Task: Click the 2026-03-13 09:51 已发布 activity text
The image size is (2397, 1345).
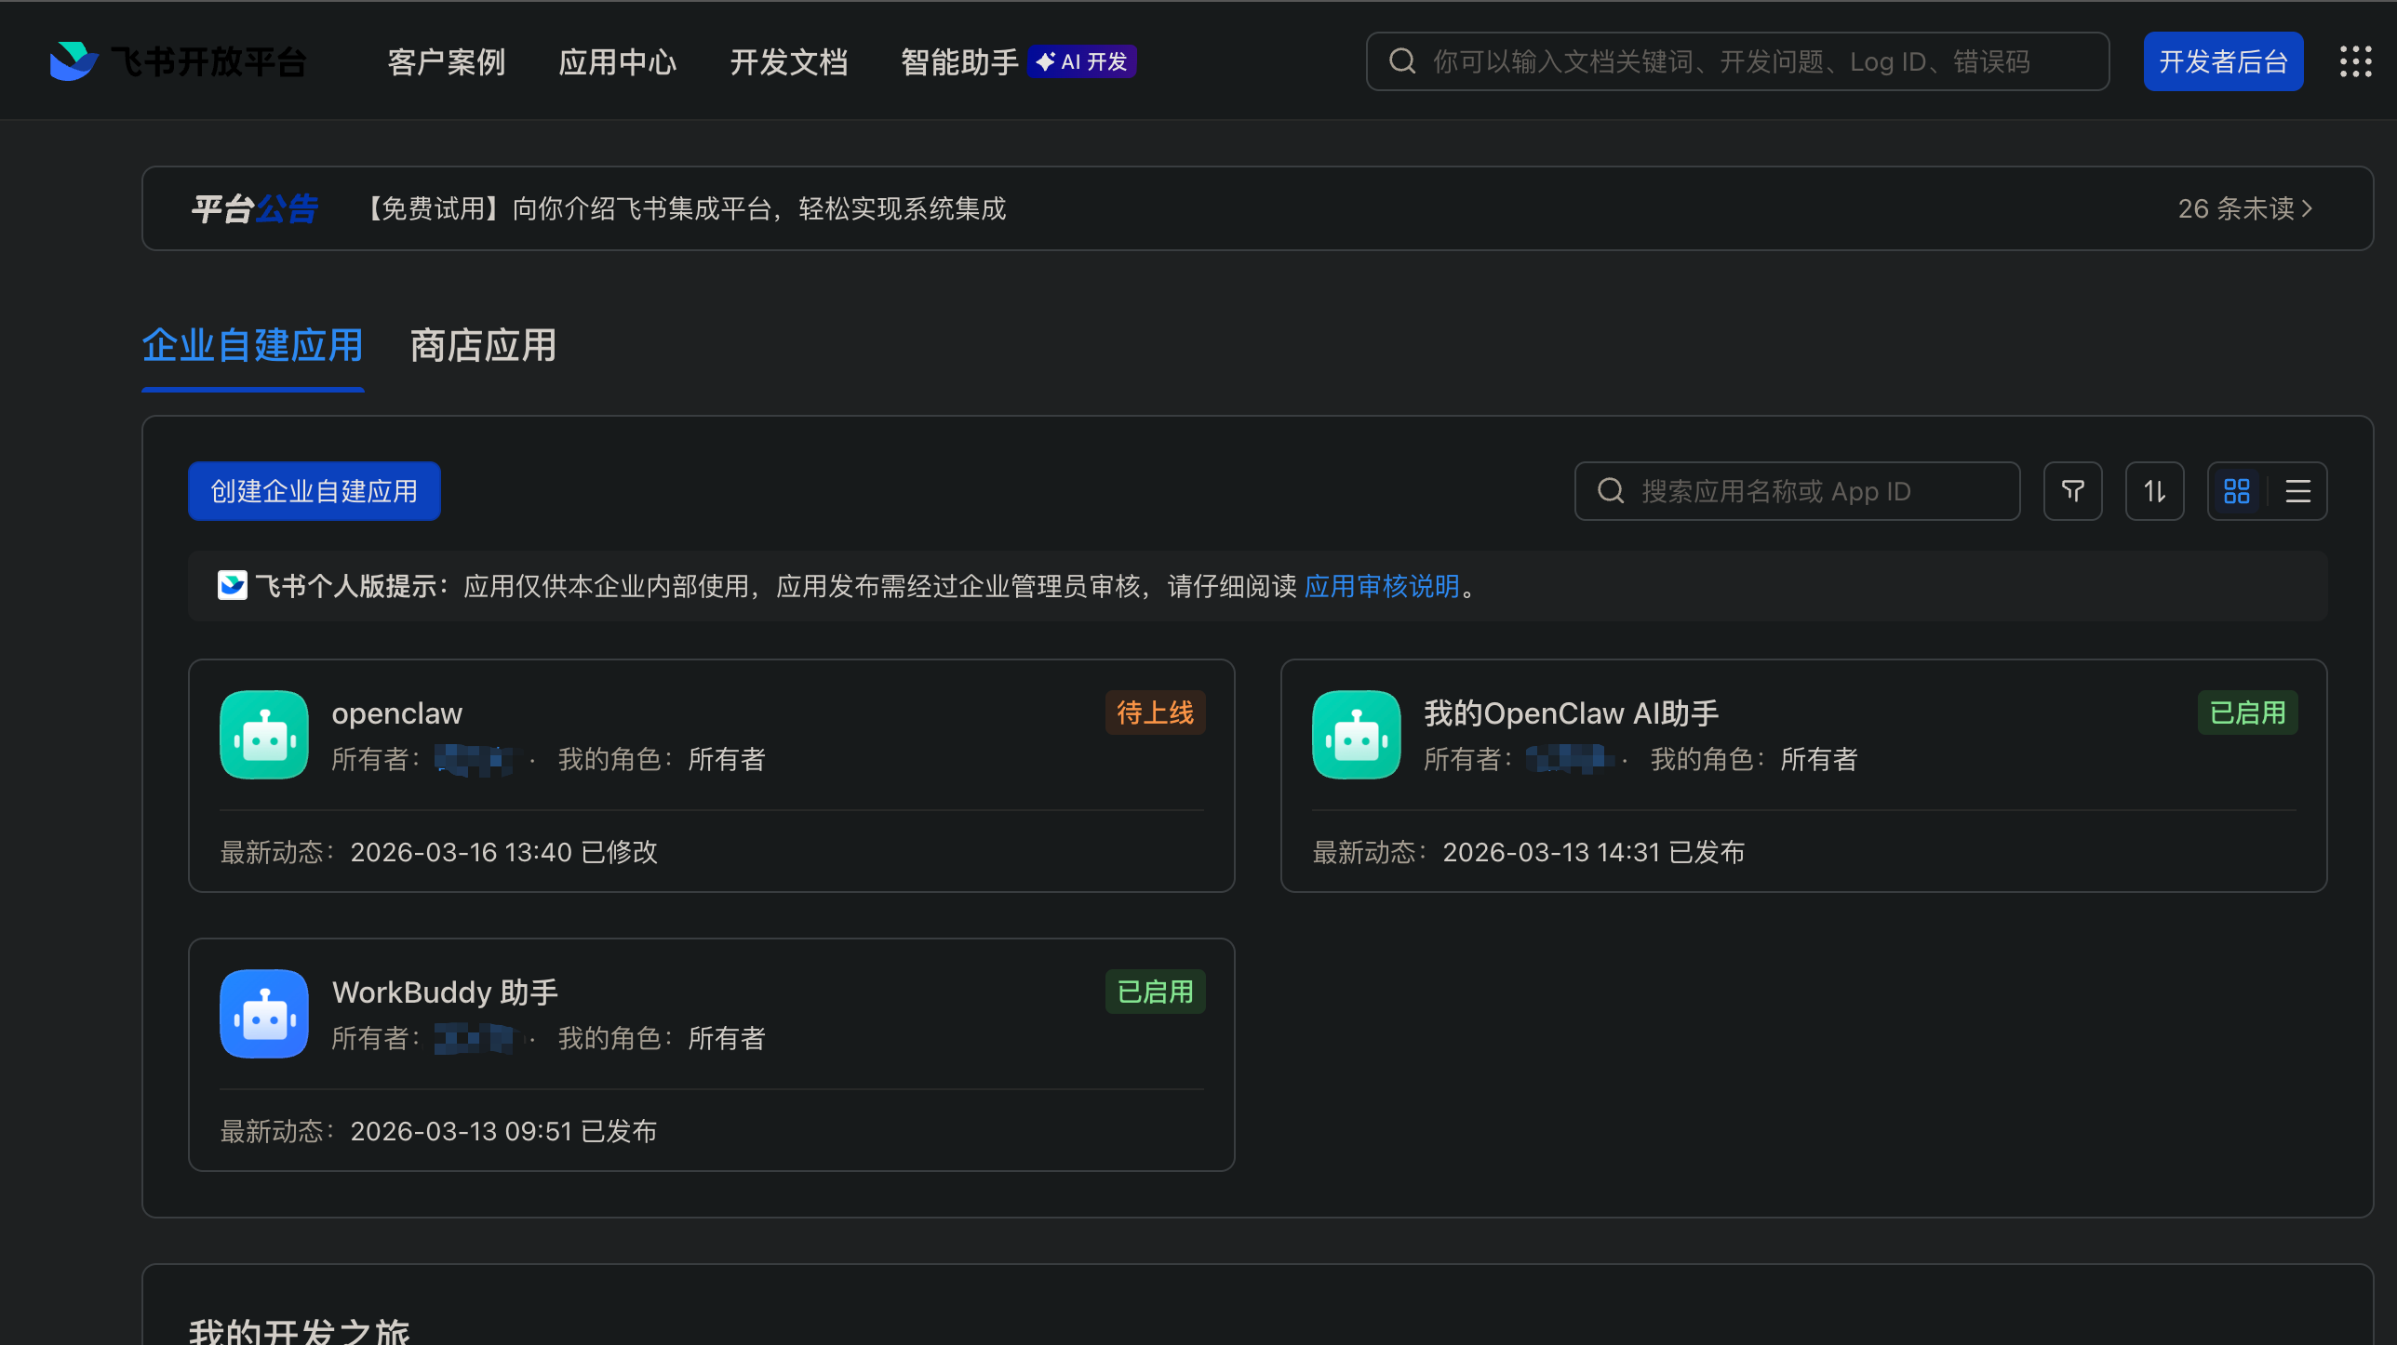Action: click(504, 1131)
